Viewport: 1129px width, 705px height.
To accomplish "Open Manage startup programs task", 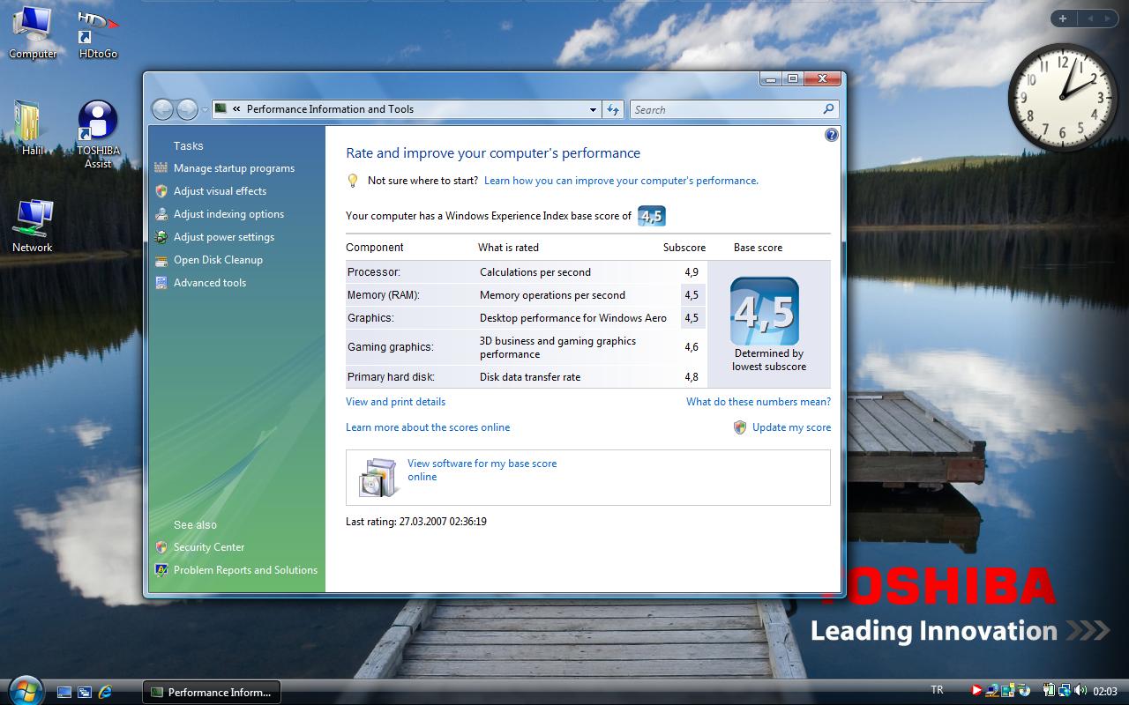I will [234, 168].
